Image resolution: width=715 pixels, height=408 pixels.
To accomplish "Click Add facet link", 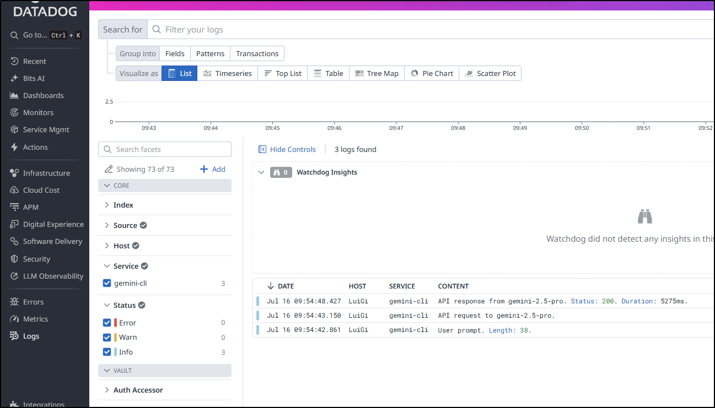I will pyautogui.click(x=213, y=169).
